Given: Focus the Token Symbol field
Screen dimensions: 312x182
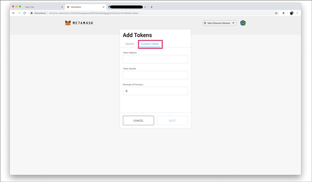Looking at the screenshot, I should [x=156, y=75].
